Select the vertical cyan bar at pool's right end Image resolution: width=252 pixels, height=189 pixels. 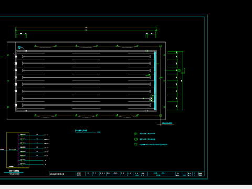tap(155, 81)
